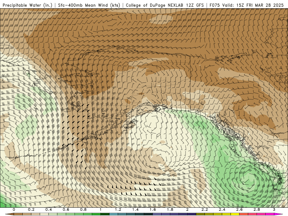This screenshot has width=288, height=216.
Task: Click the colorbar label "2"
Action: [187, 210]
